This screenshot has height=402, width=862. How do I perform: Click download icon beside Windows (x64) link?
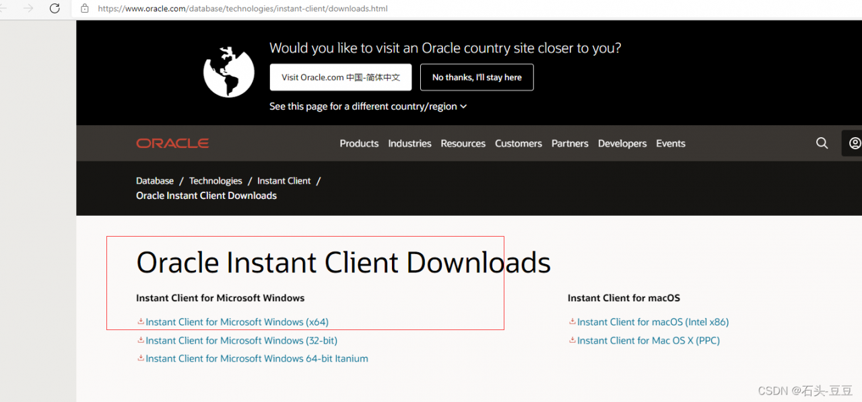(141, 322)
